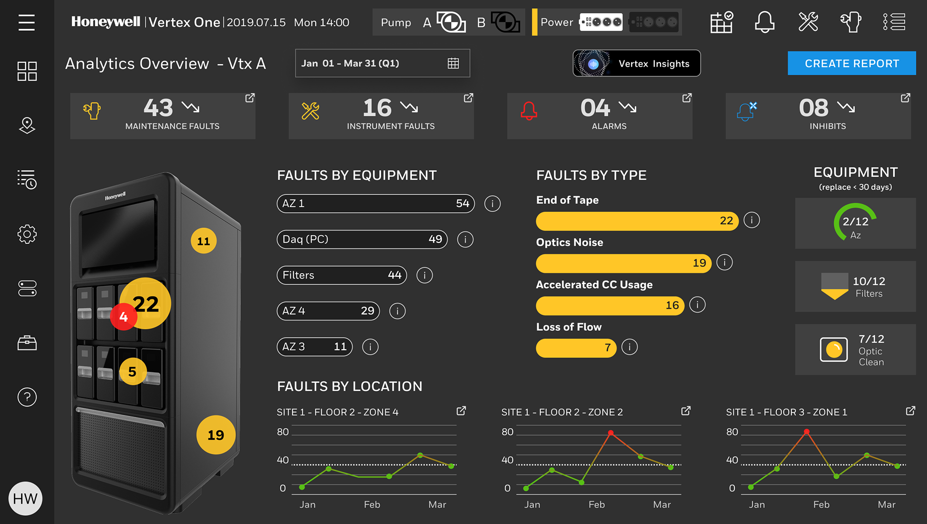
Task: Open Vertex Insights
Action: tap(636, 63)
